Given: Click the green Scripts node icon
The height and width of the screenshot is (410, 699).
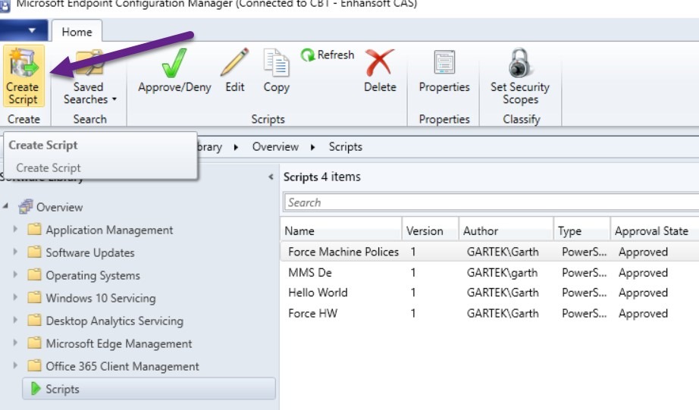Looking at the screenshot, I should 36,389.
